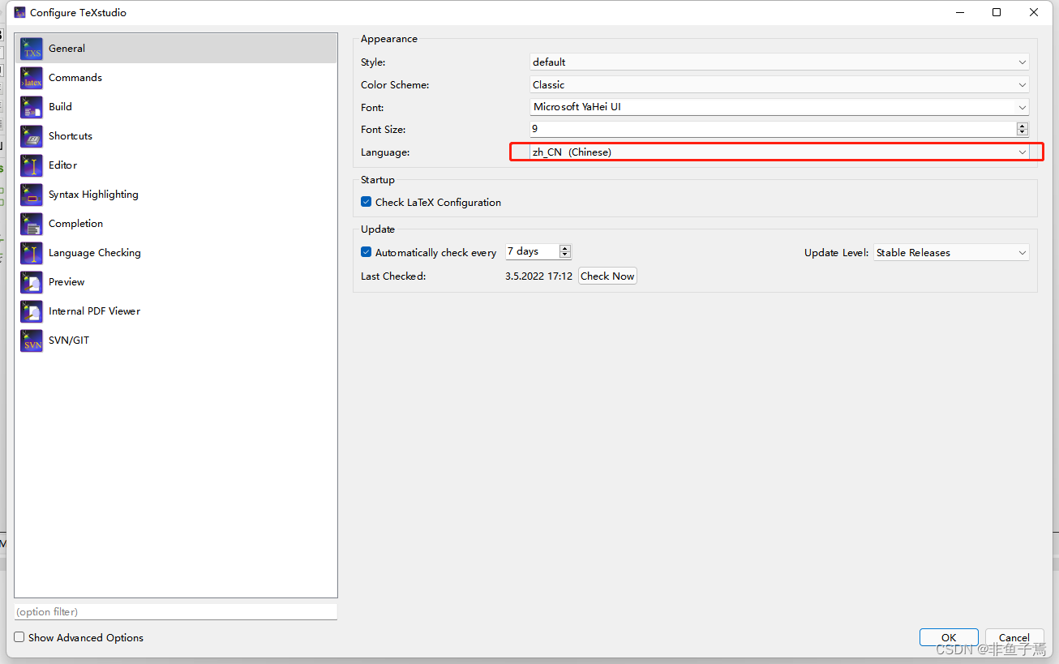Click the Internal PDF Viewer label
Viewport: 1059px width, 664px height.
tap(94, 311)
